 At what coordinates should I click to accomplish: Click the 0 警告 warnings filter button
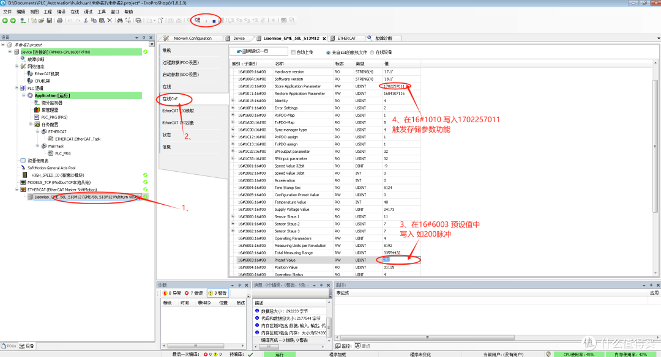218,293
